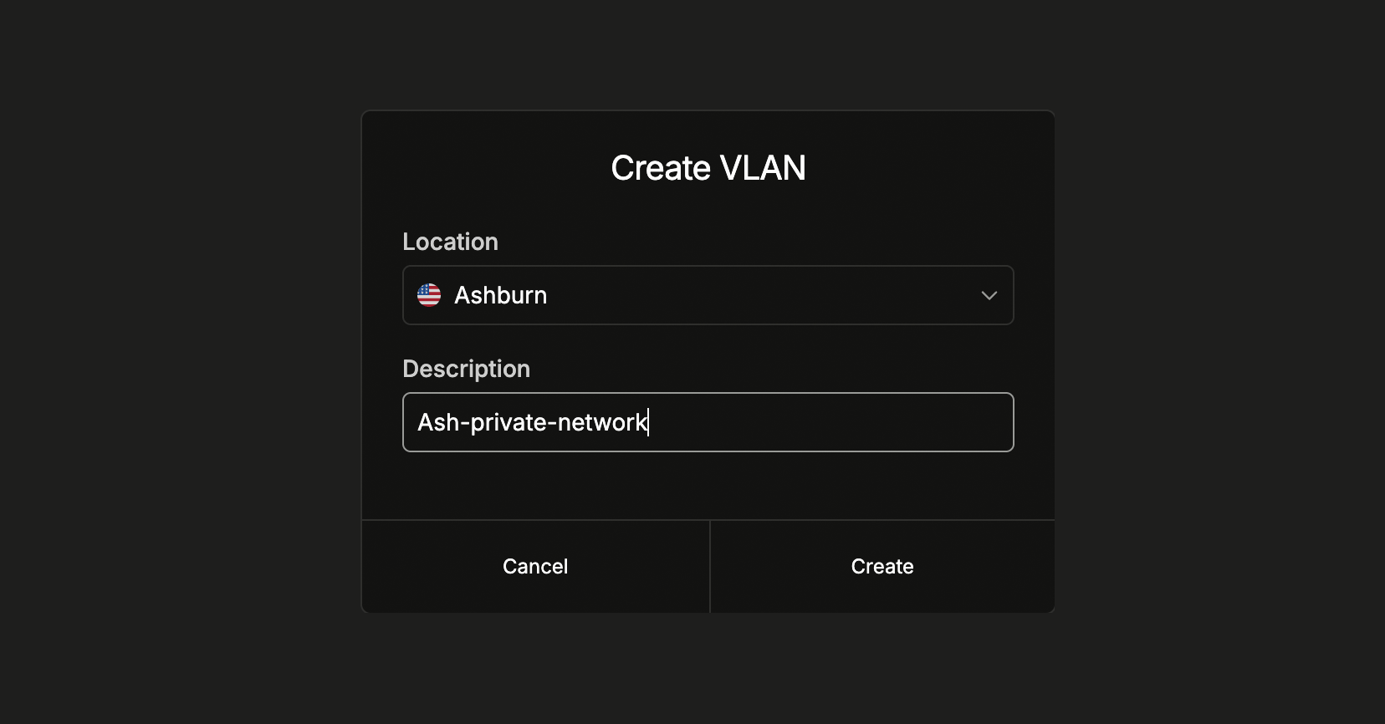Click Cancel to dismiss the dialog
This screenshot has height=724, width=1385.
click(535, 566)
